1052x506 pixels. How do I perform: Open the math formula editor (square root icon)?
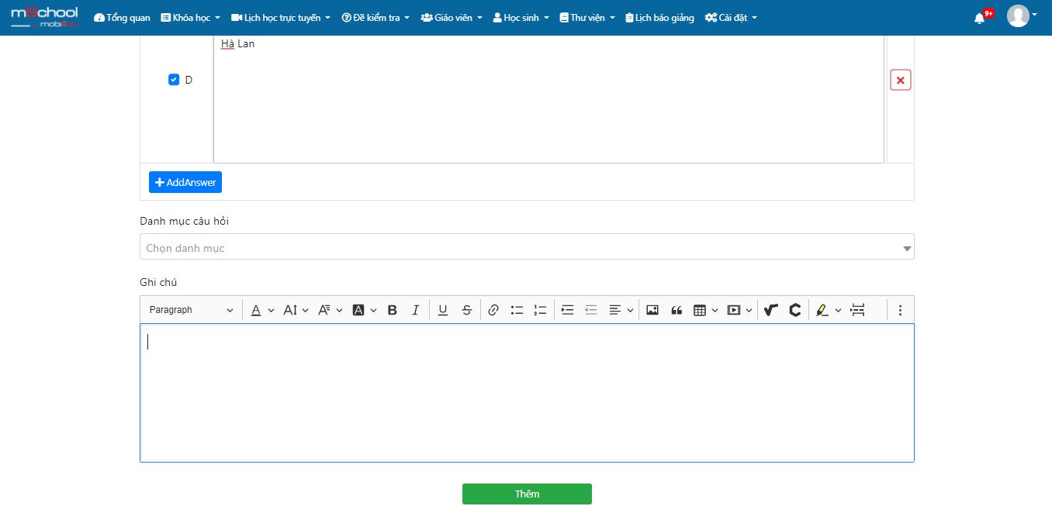tap(770, 310)
